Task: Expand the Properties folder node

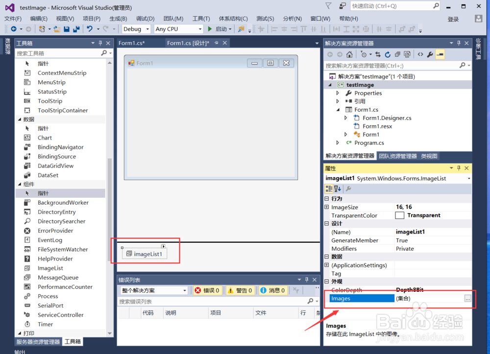Action: tap(338, 93)
